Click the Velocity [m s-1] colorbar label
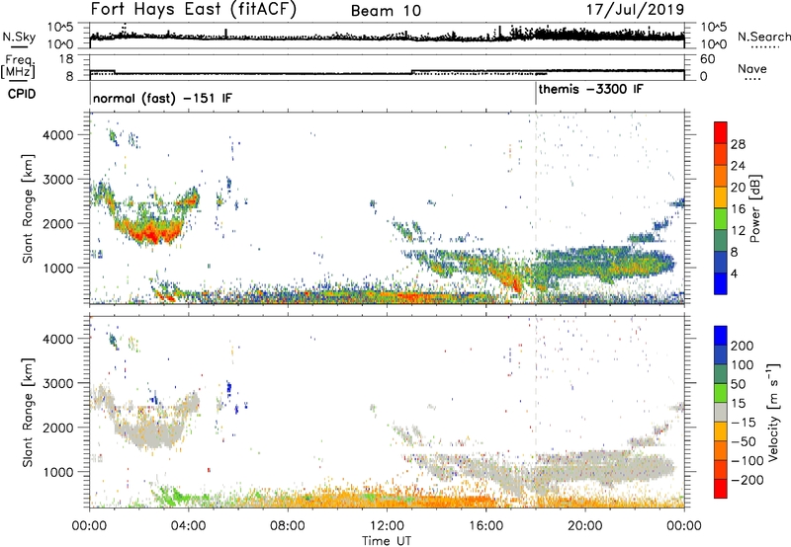The image size is (791, 547). (772, 412)
